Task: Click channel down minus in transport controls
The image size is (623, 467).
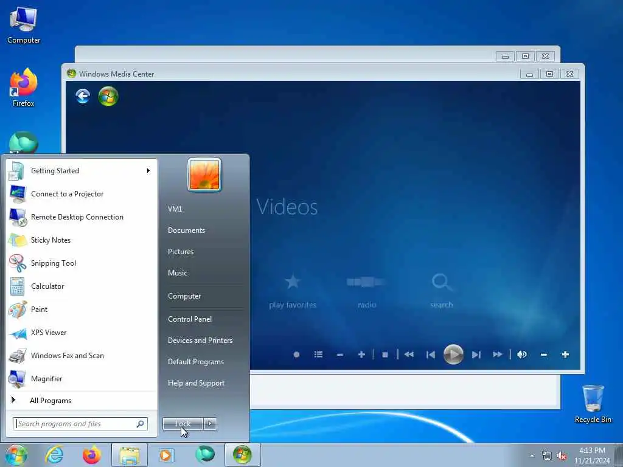Action: point(339,355)
